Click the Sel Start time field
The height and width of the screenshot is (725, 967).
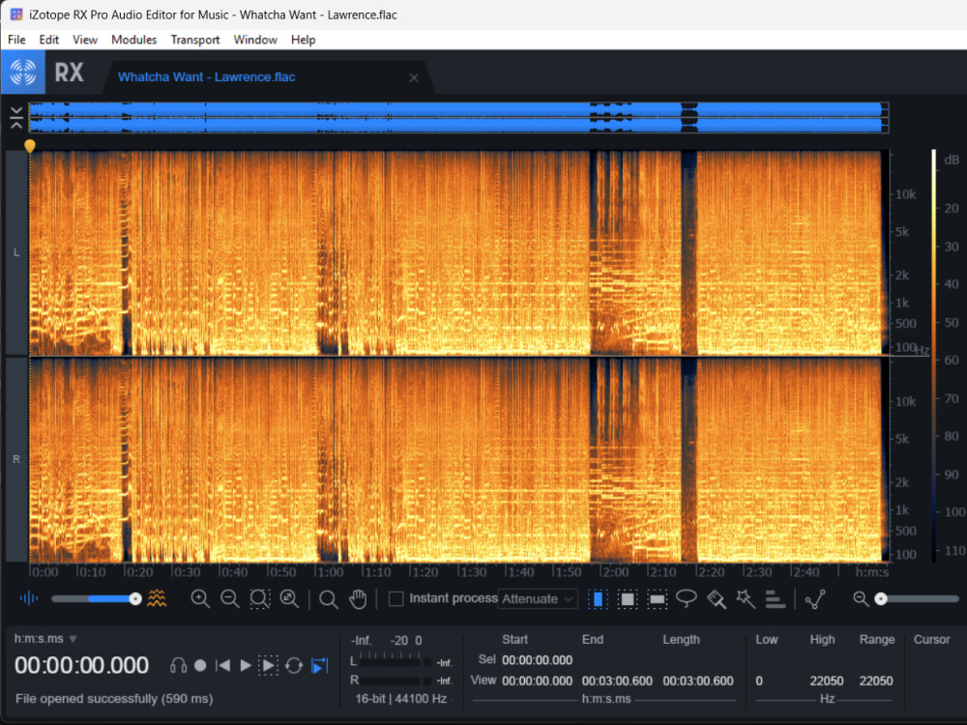pos(537,660)
